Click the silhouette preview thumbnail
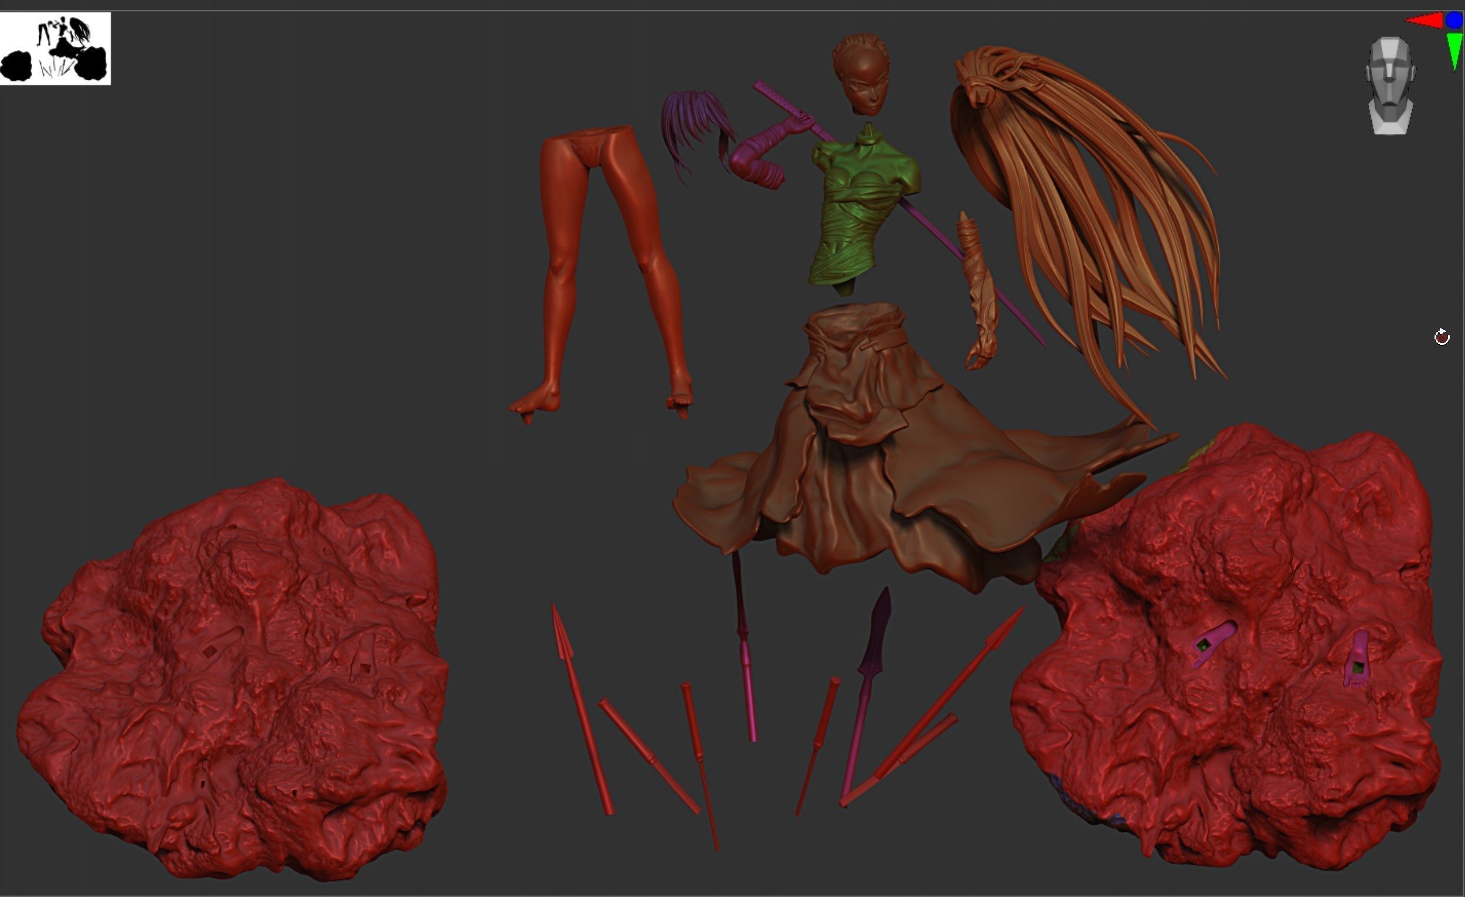The height and width of the screenshot is (897, 1465). 55,49
